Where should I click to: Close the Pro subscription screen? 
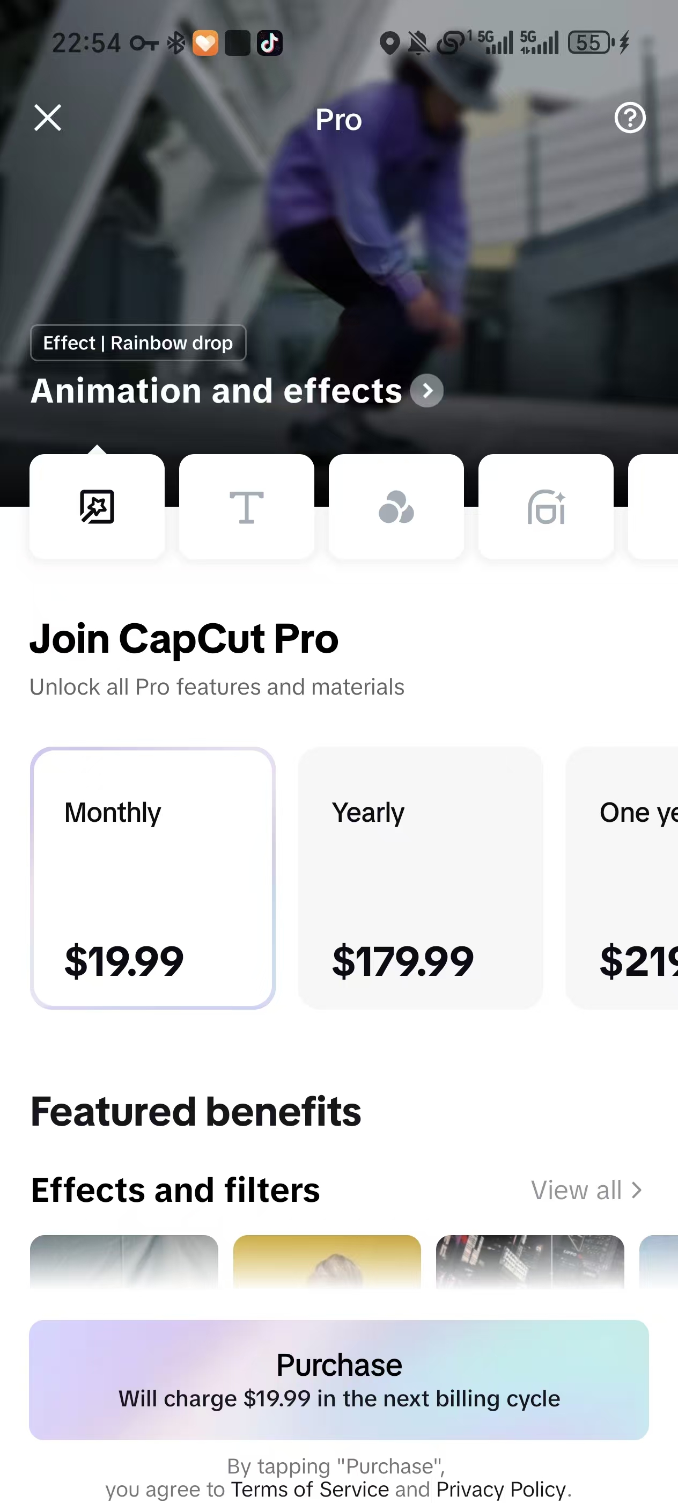click(48, 118)
